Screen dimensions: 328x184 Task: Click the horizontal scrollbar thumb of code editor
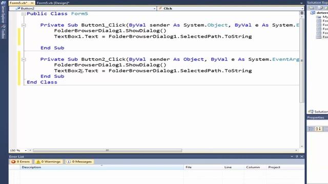[107, 150]
